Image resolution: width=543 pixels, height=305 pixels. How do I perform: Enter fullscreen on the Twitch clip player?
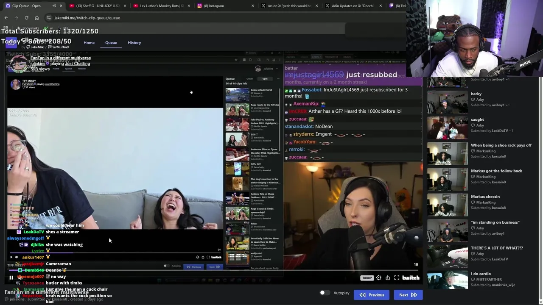coord(397,278)
